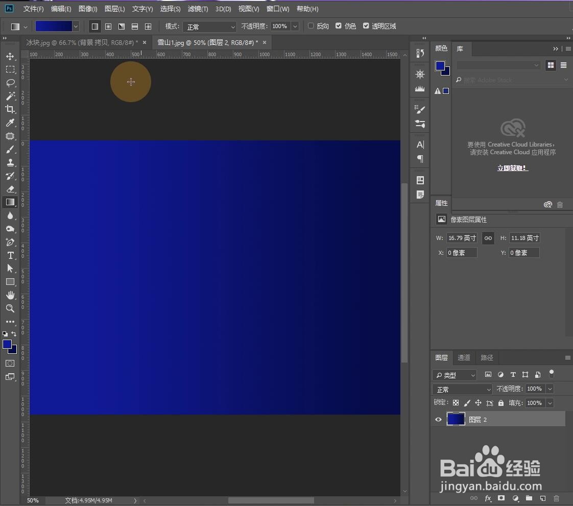Select the Zoom tool
Screen dimensions: 573x506
tap(10, 308)
